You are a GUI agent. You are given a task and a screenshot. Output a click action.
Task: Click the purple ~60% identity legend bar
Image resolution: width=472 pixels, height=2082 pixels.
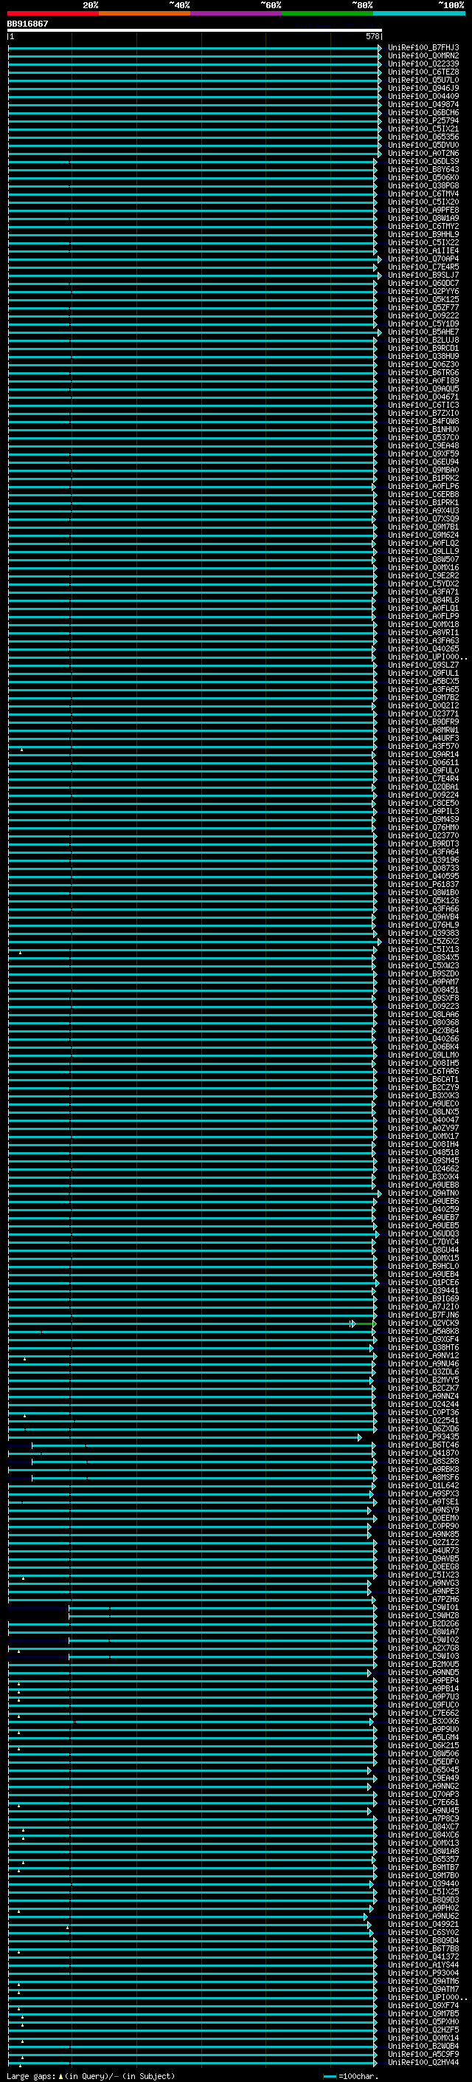click(x=237, y=13)
